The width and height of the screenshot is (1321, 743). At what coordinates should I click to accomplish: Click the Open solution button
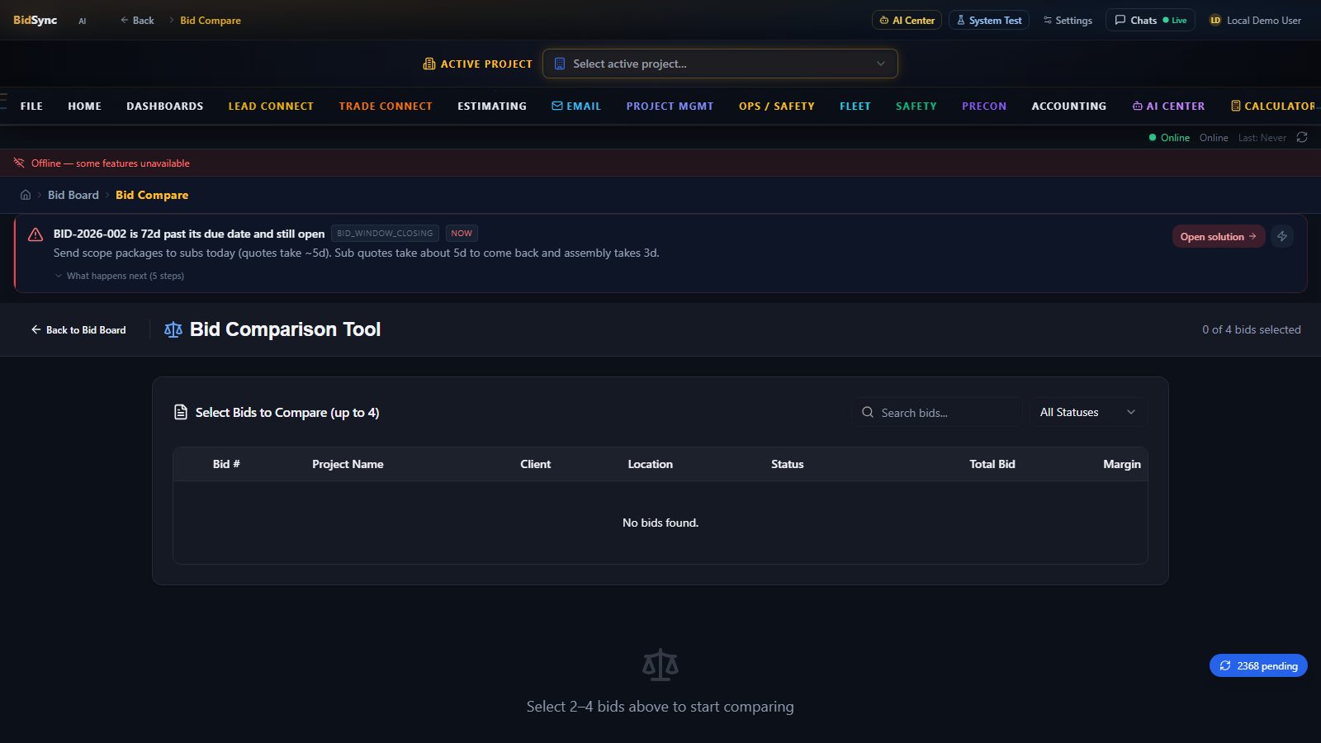point(1219,236)
